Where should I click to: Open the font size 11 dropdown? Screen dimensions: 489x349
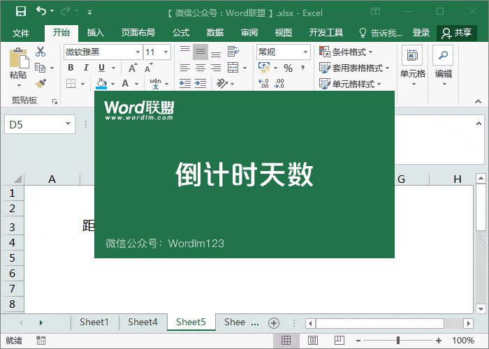[x=166, y=52]
